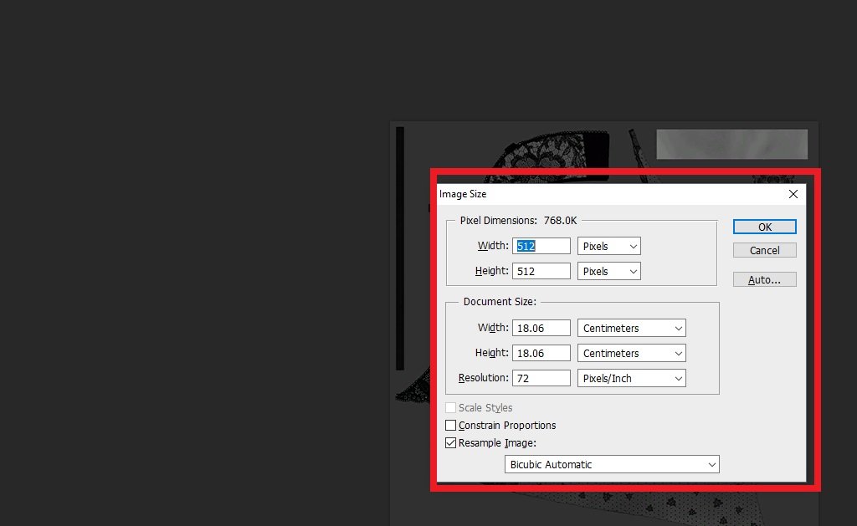Image resolution: width=857 pixels, height=526 pixels.
Task: Enable the Constrain Proportions checkbox
Action: pyautogui.click(x=451, y=425)
